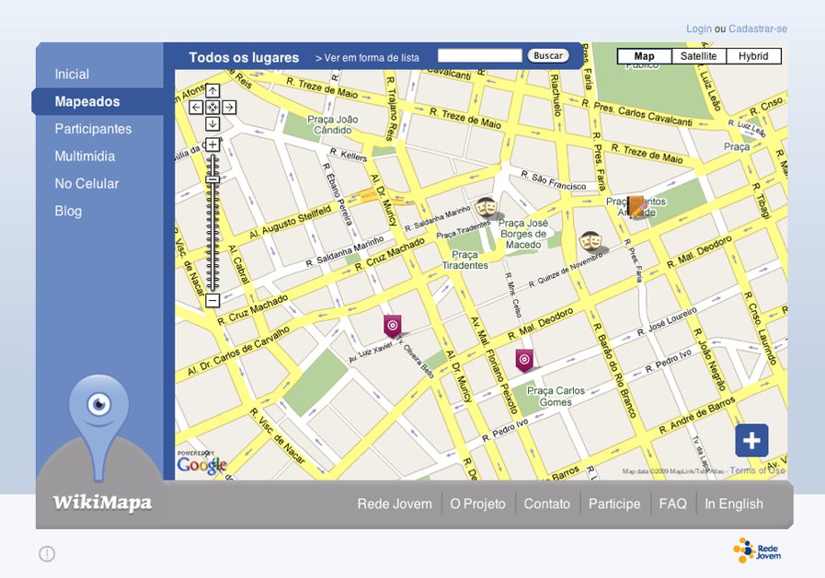Open No Celular section
Image resolution: width=825 pixels, height=578 pixels.
[86, 184]
